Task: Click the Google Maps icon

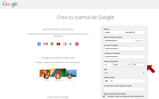Action: point(65,44)
